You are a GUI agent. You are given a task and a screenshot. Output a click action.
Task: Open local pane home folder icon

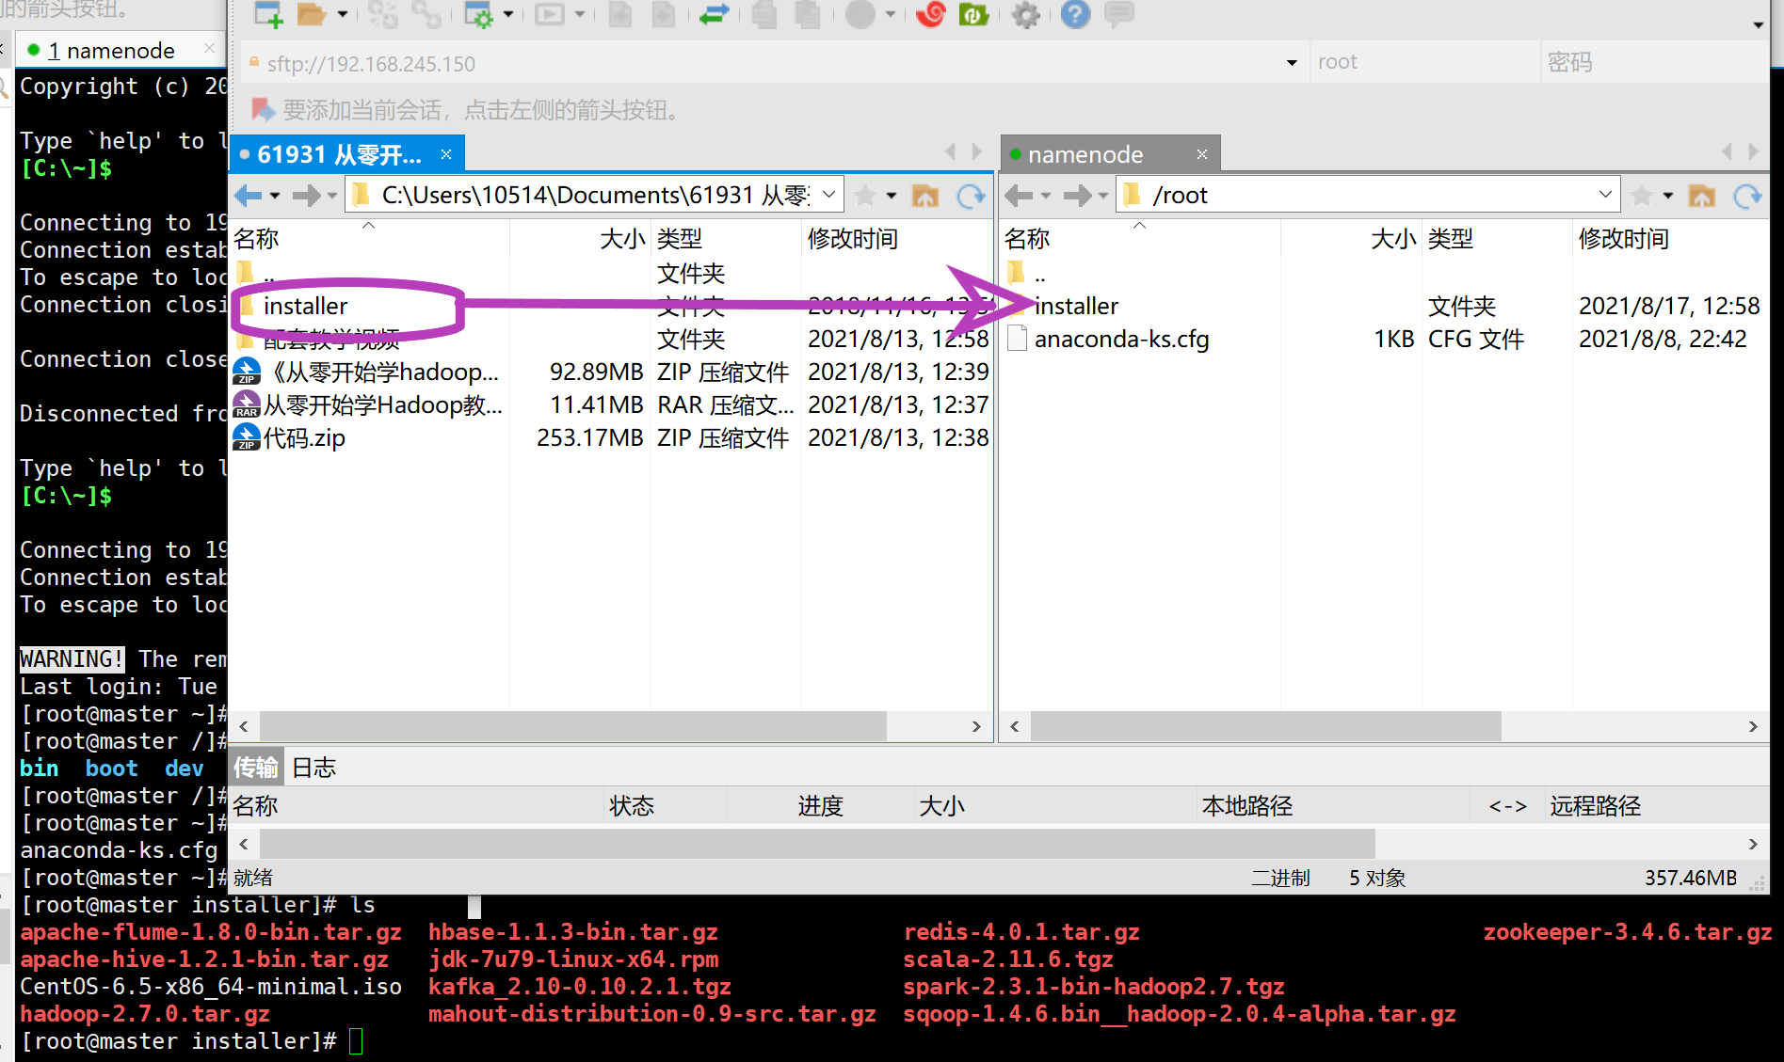925,196
